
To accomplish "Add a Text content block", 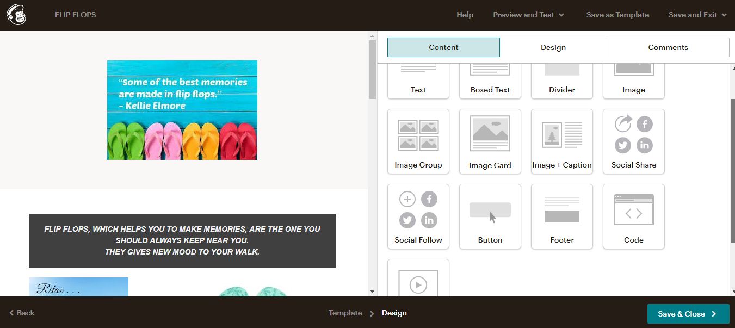I will pyautogui.click(x=418, y=81).
